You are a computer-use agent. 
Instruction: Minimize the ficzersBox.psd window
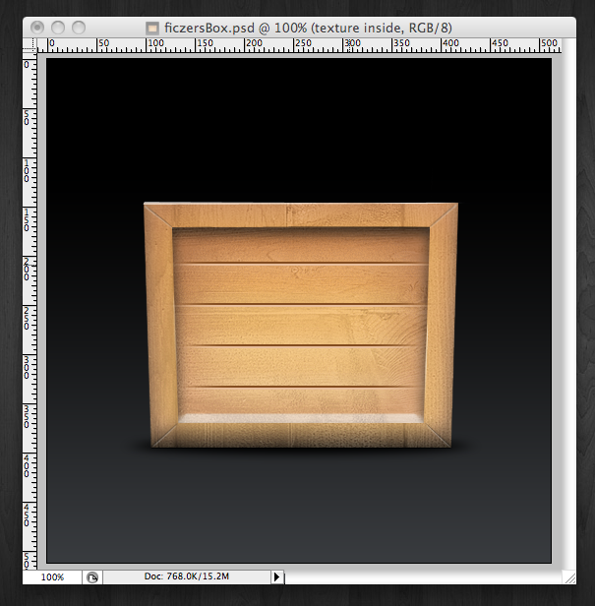tap(58, 28)
